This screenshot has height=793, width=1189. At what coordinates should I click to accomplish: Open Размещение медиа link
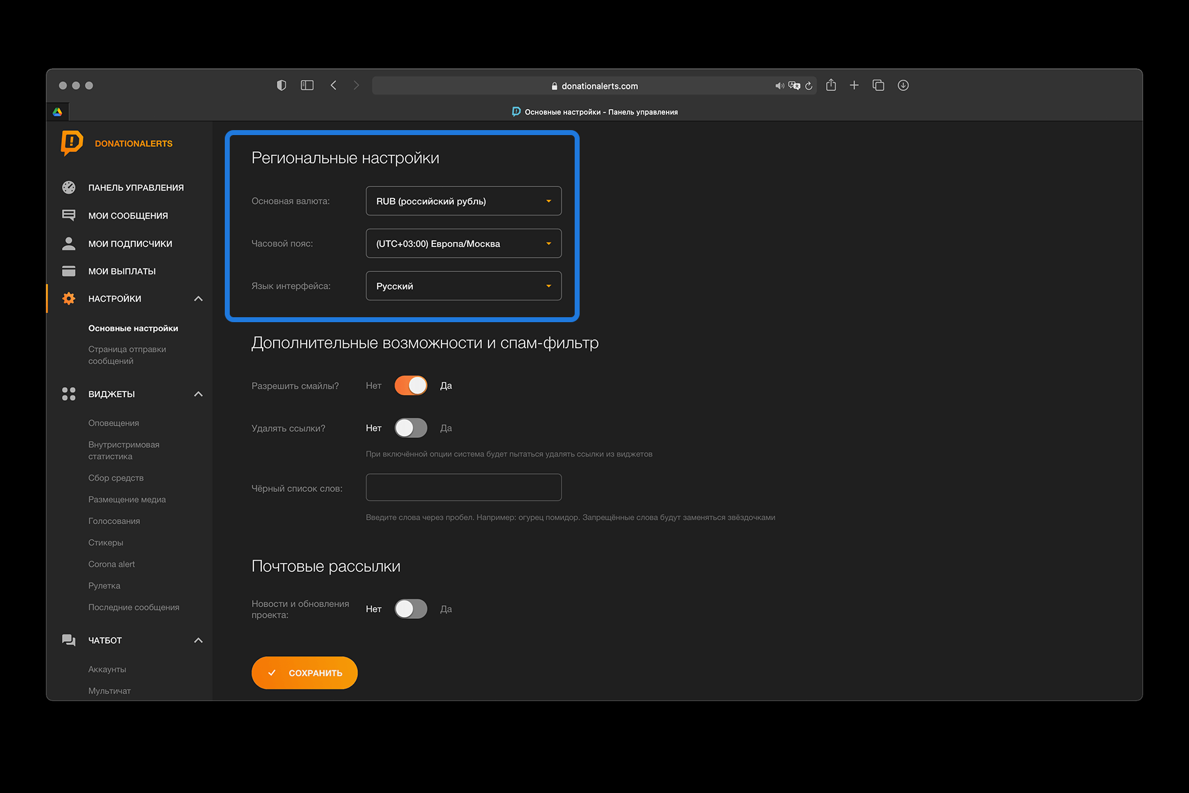tap(127, 499)
